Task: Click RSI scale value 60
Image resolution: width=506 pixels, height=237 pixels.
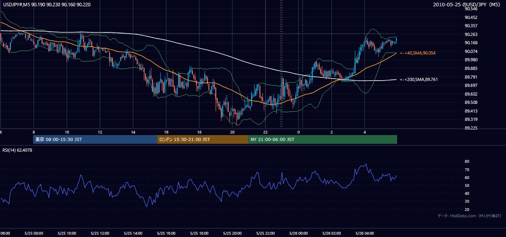Action: pyautogui.click(x=467, y=177)
